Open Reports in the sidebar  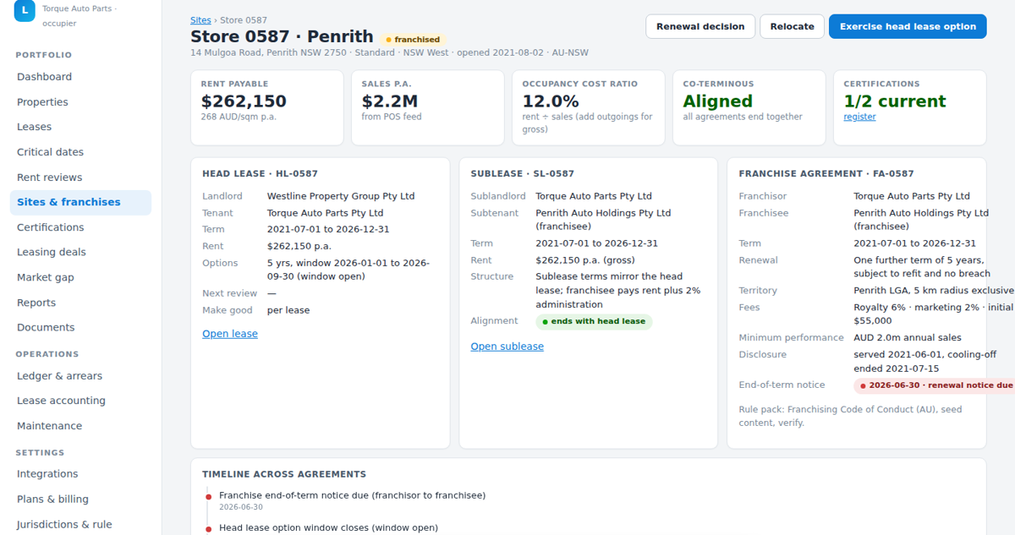80,303
